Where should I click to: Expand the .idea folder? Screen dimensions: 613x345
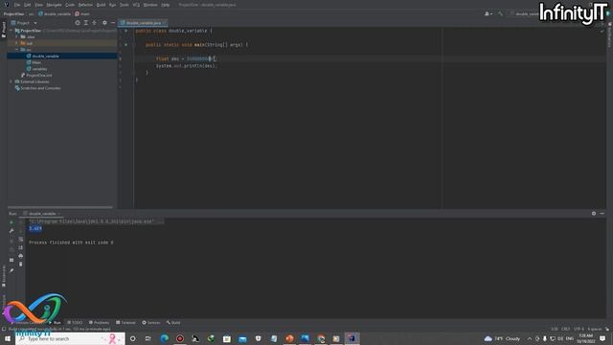pyautogui.click(x=17, y=36)
